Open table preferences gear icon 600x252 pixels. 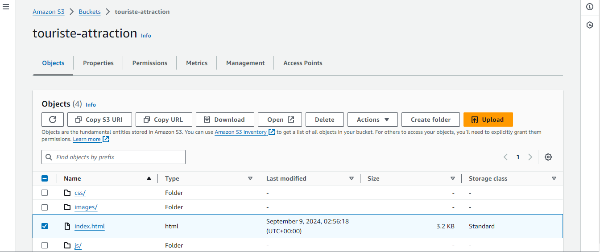[x=548, y=157]
